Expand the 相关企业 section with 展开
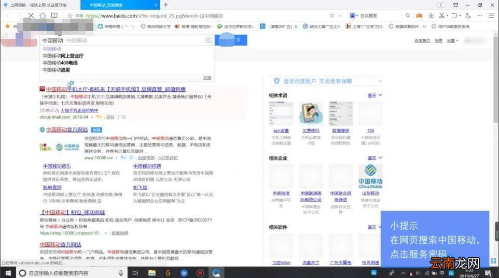499x278 pixels. 375,158
